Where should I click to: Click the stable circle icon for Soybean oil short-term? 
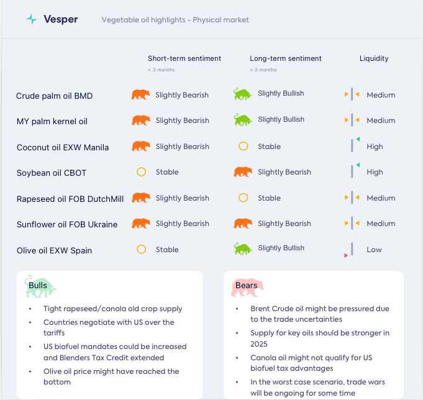[141, 172]
